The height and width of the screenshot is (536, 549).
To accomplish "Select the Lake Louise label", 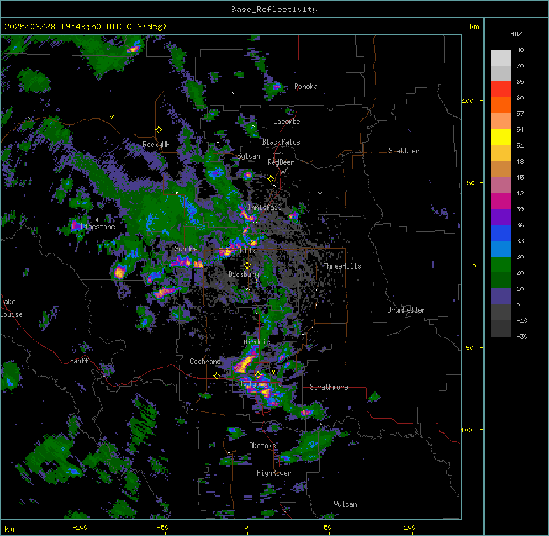I will (11, 308).
